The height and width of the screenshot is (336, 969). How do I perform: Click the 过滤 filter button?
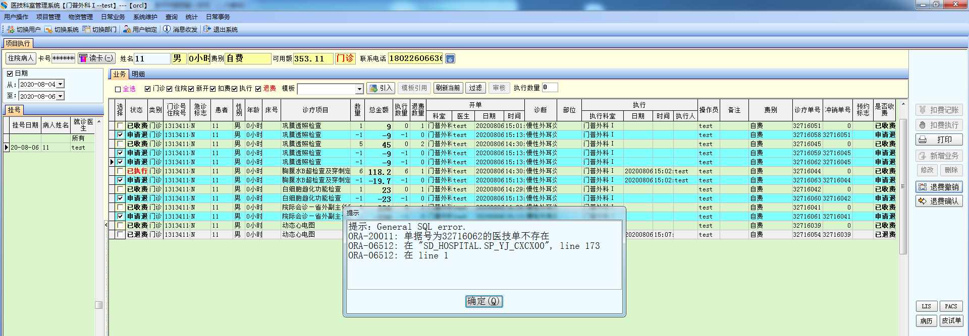pyautogui.click(x=475, y=88)
